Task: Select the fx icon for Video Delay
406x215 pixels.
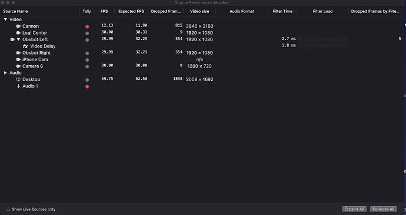Action: pyautogui.click(x=25, y=46)
